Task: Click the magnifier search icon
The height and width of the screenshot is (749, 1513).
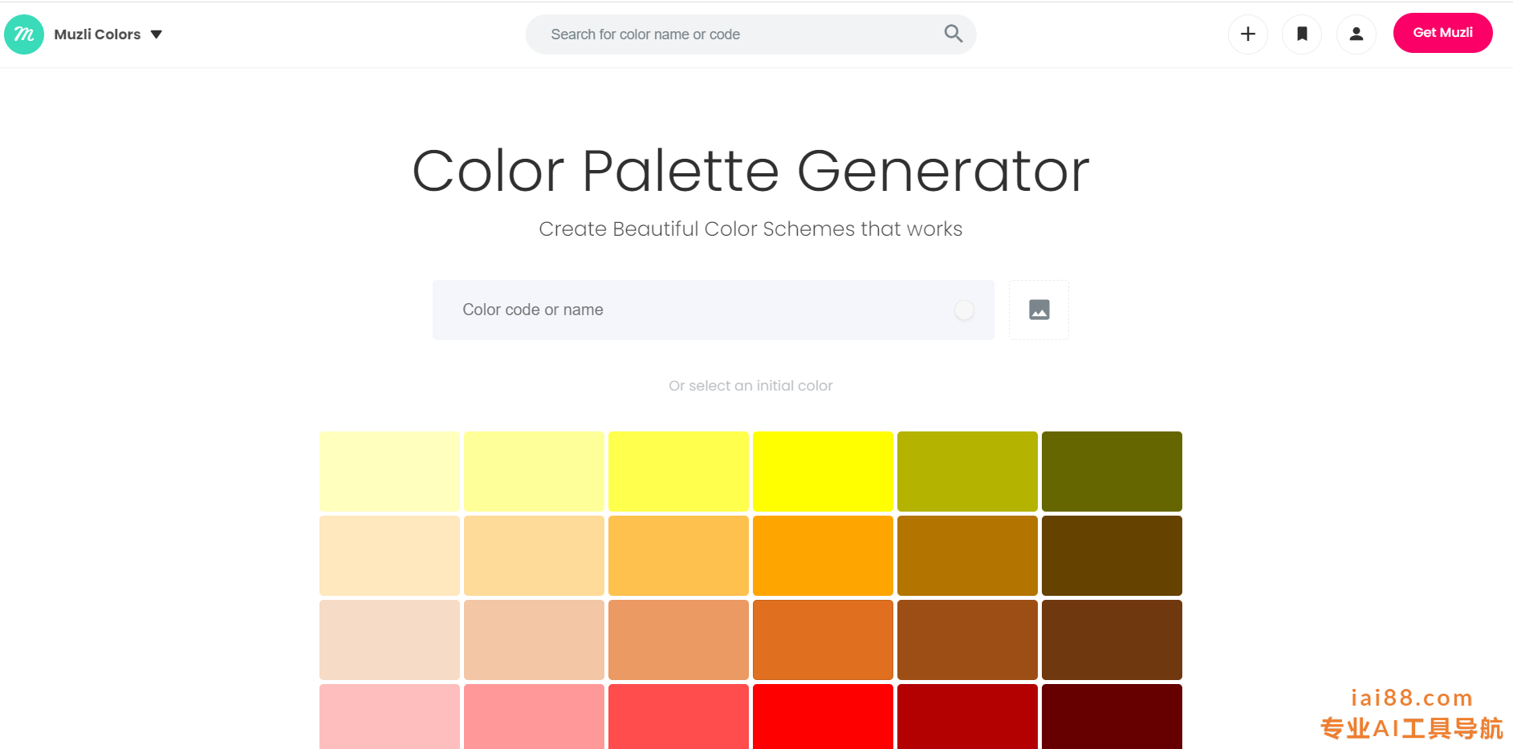Action: pyautogui.click(x=953, y=34)
